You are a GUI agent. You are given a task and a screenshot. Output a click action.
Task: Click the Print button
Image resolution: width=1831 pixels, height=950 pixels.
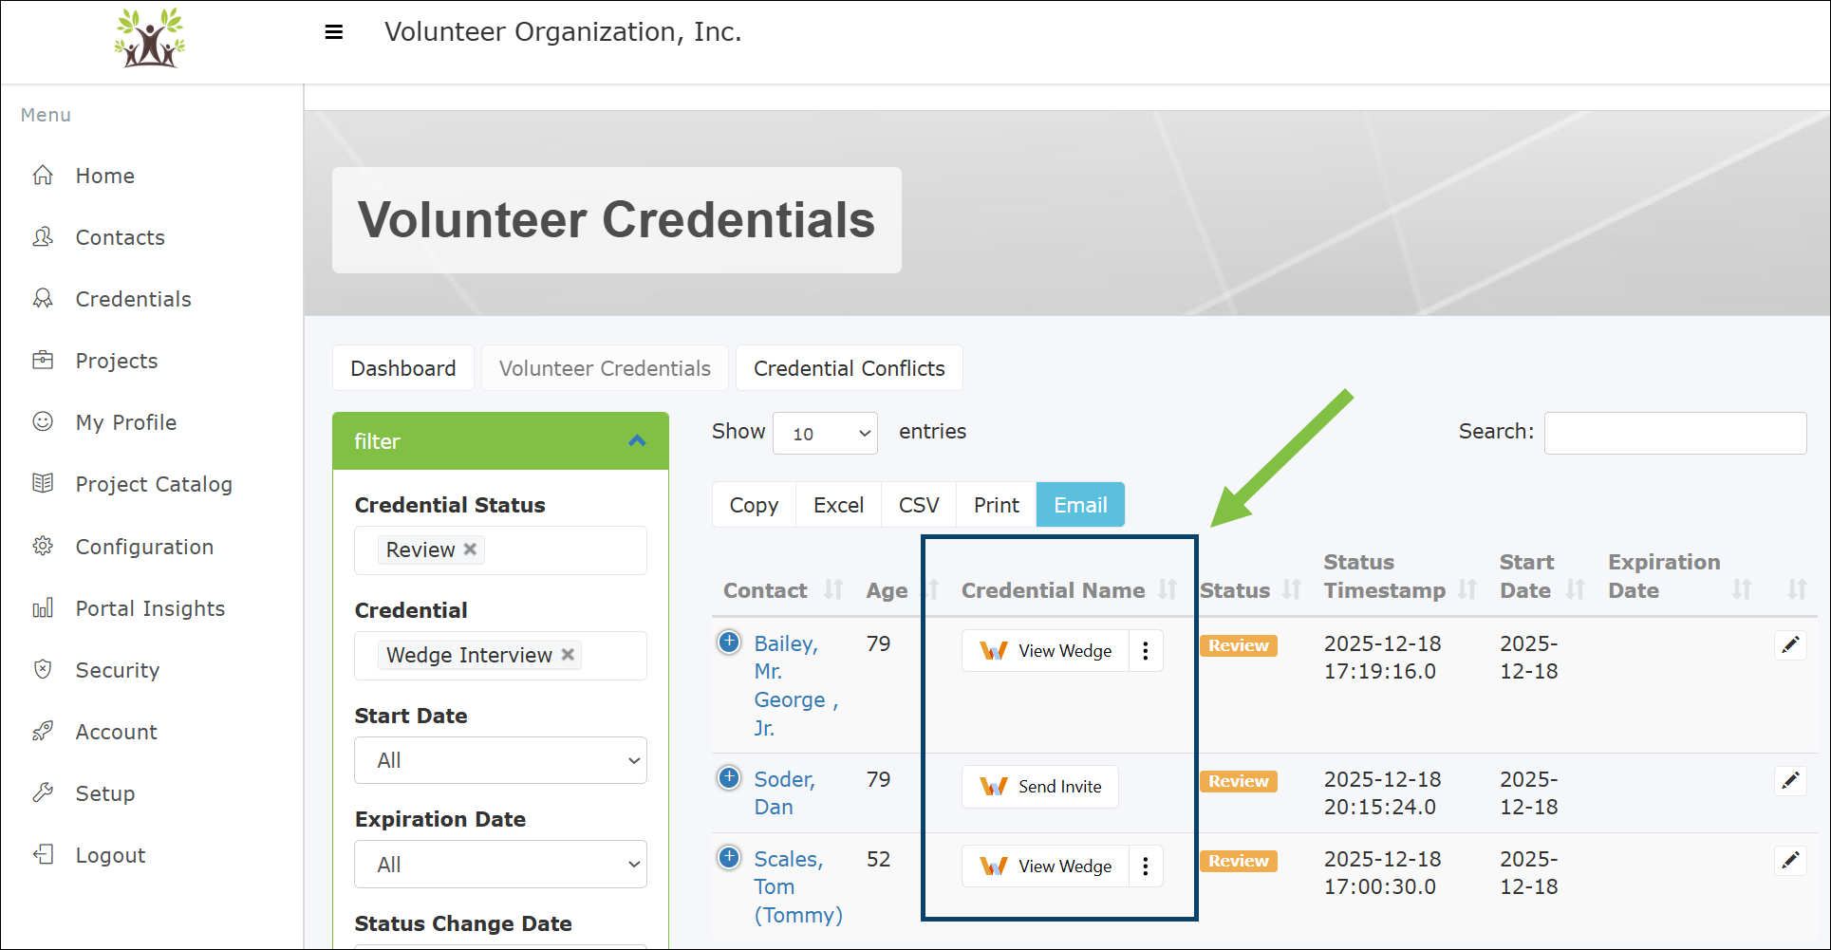(x=996, y=505)
